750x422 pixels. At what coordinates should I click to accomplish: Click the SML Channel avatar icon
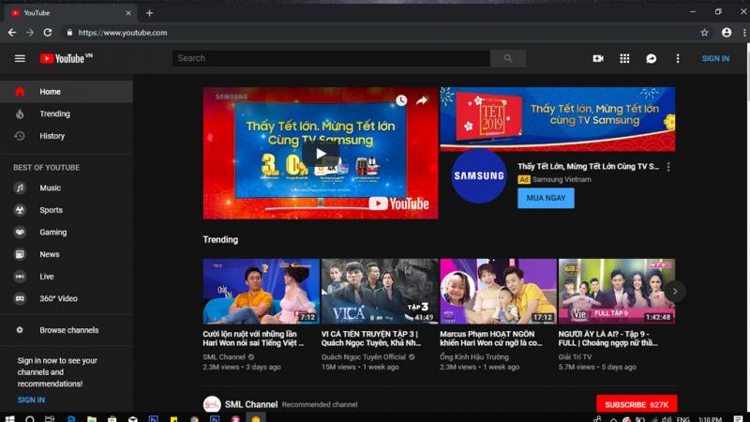point(212,404)
